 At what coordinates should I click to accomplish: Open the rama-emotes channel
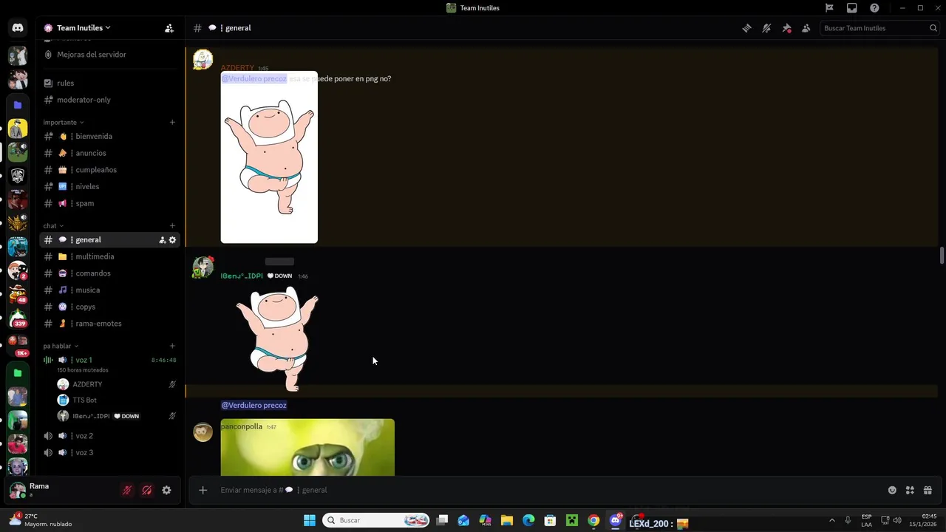[x=109, y=324]
